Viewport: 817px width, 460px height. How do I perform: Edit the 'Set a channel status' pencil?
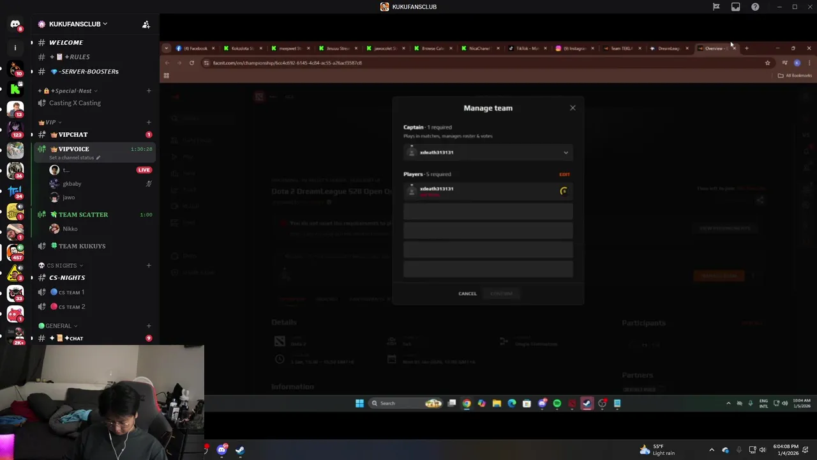[98, 158]
